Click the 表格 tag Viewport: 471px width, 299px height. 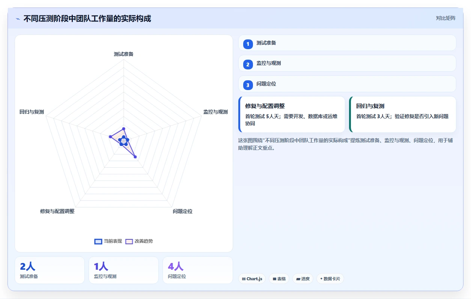279,279
